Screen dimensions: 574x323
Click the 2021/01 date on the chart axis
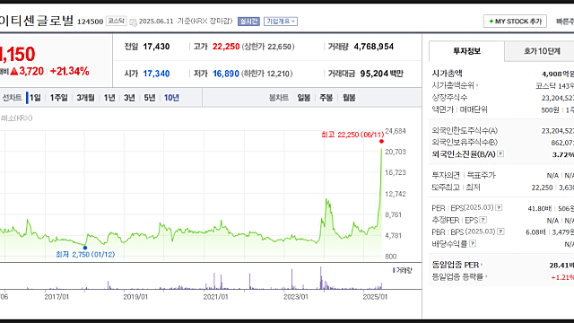click(215, 297)
